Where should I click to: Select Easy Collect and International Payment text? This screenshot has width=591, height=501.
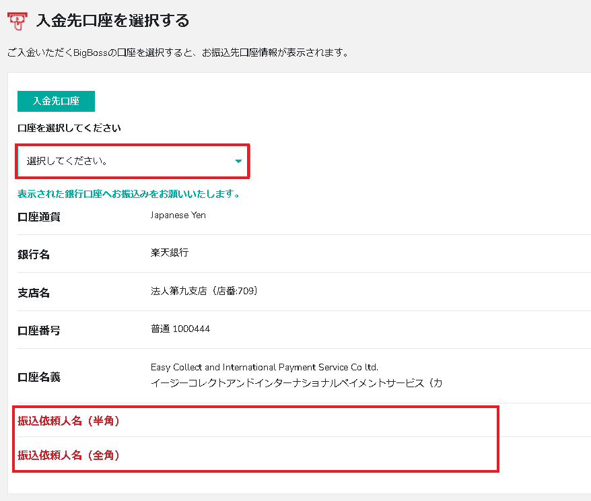(265, 367)
